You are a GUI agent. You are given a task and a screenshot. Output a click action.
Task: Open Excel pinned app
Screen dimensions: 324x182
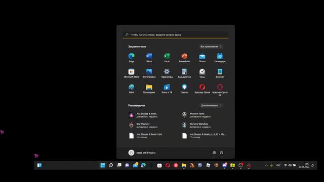(x=167, y=58)
